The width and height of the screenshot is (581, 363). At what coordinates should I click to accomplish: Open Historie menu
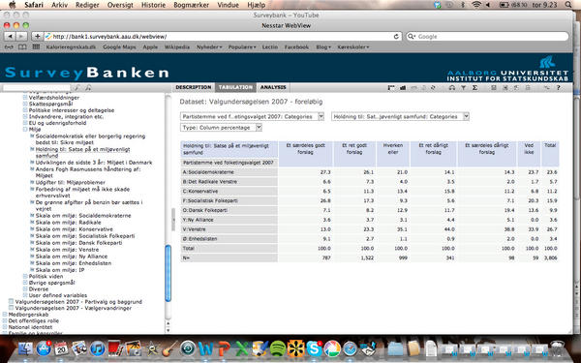coord(153,5)
